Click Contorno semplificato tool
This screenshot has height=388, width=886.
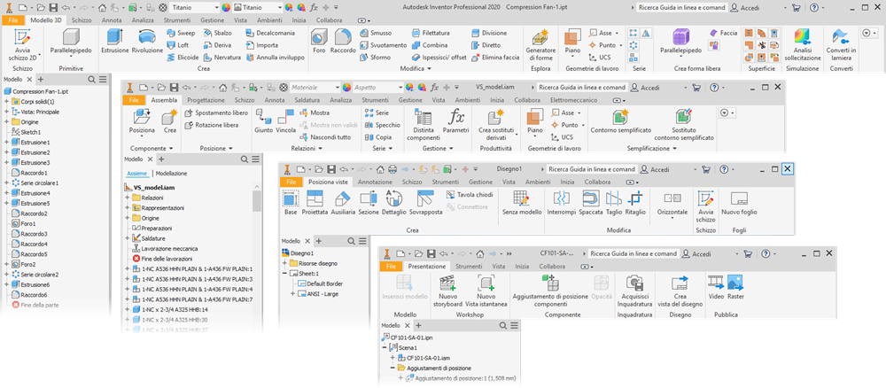pyautogui.click(x=620, y=120)
